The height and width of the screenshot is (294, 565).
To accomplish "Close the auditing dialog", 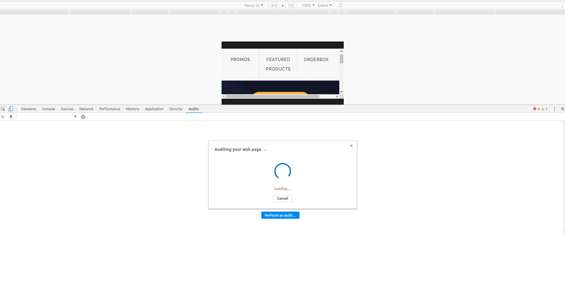I will pos(351,146).
